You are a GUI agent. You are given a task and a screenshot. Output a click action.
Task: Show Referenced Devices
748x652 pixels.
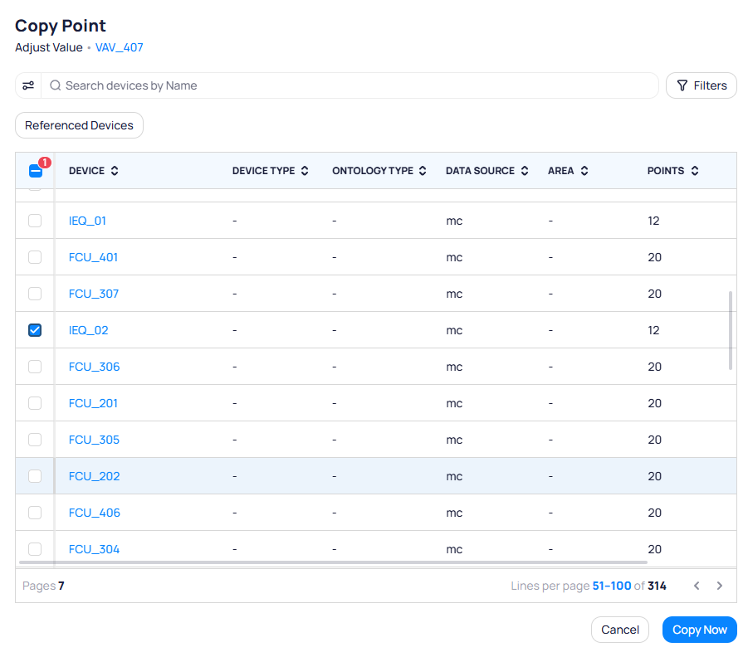79,125
